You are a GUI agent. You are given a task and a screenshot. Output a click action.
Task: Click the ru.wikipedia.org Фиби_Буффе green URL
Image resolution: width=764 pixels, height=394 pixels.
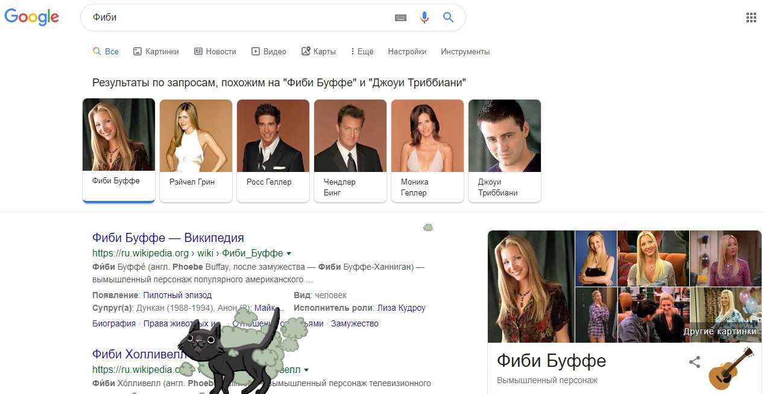point(188,253)
